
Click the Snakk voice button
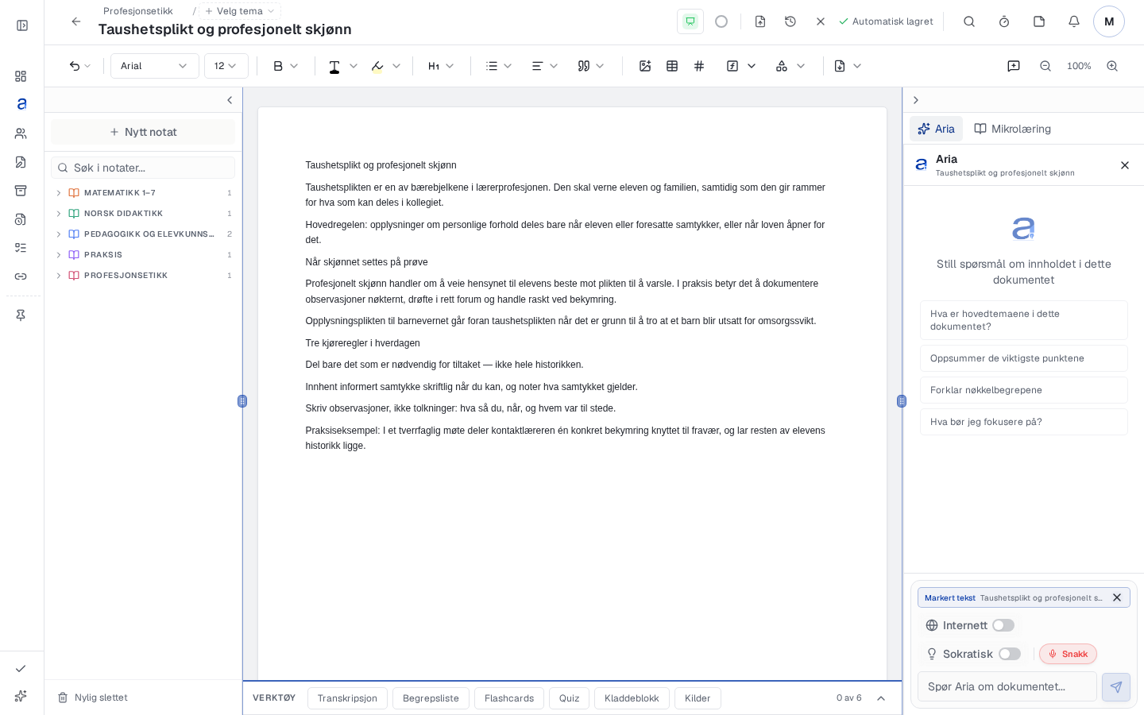1068,654
